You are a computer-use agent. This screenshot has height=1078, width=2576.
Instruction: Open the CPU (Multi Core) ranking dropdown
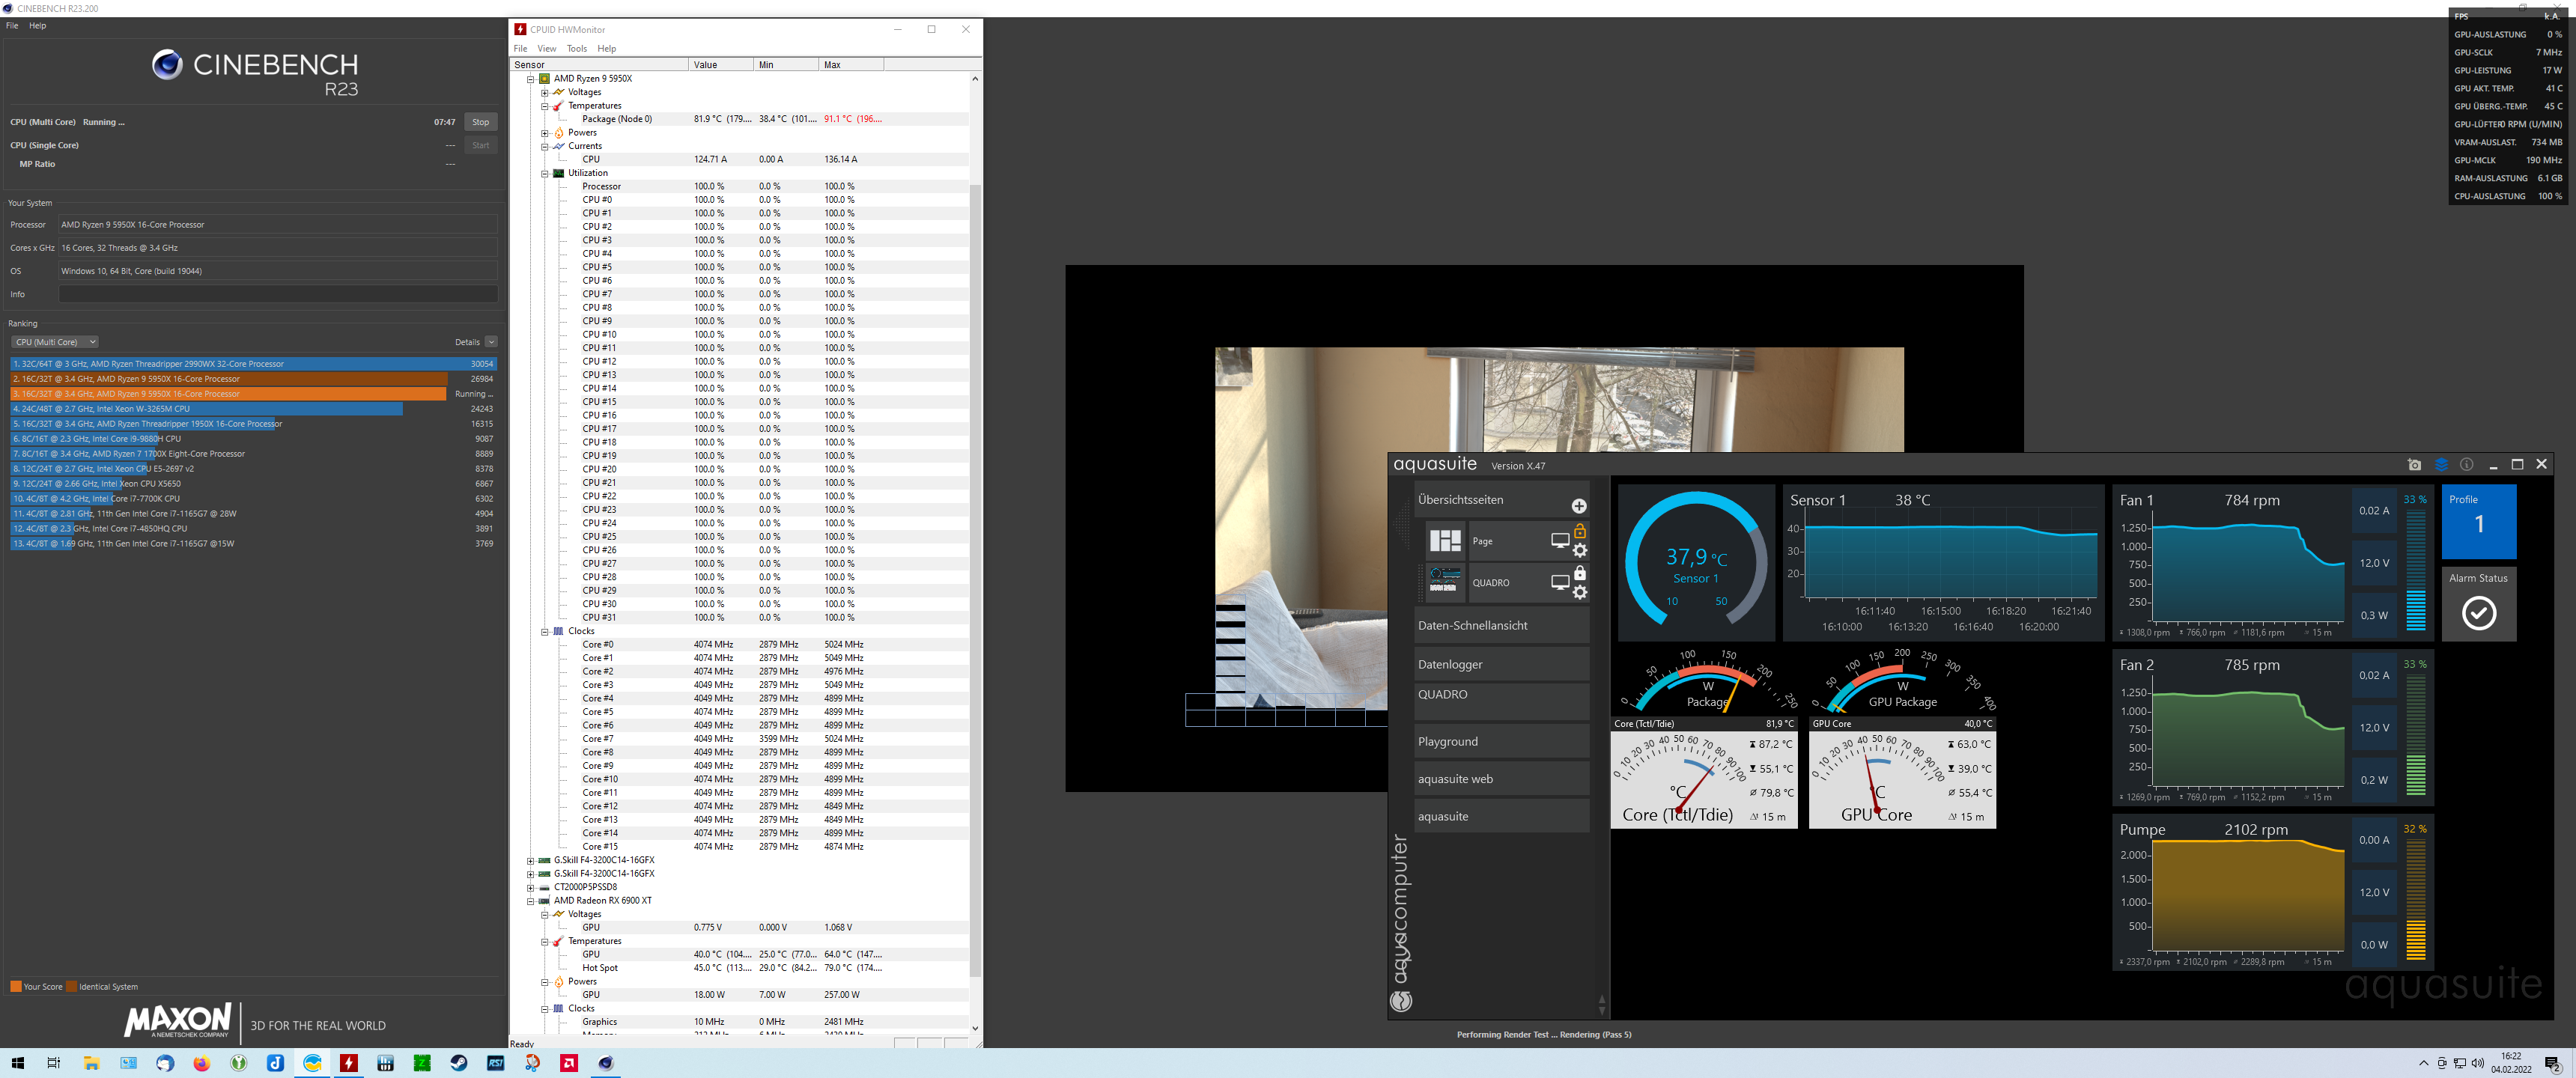pos(55,342)
